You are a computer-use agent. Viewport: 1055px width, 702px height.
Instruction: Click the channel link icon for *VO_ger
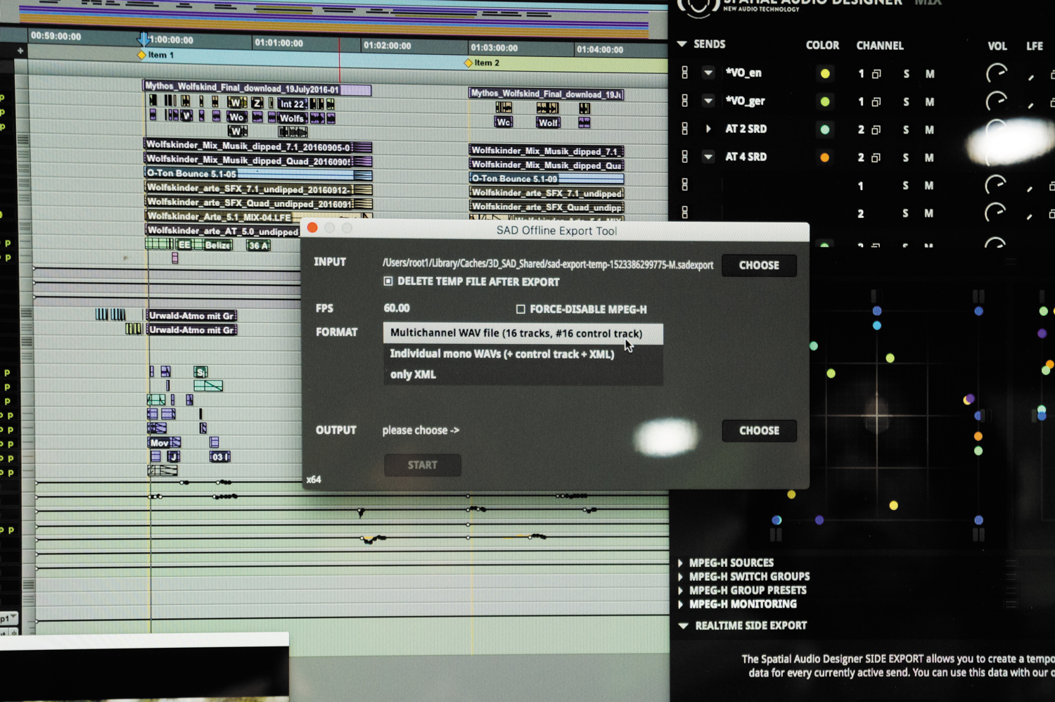pyautogui.click(x=876, y=102)
